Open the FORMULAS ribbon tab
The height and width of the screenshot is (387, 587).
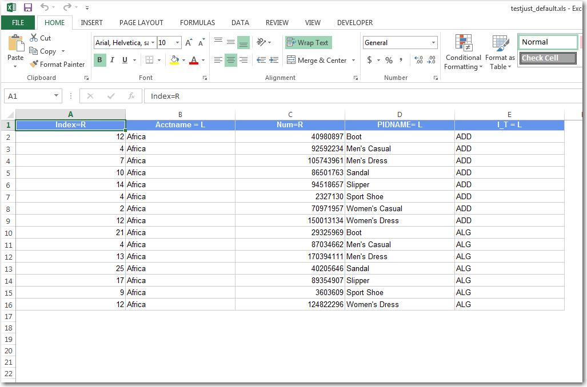197,23
